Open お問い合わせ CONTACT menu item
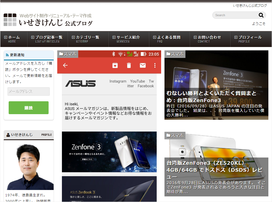 click(x=210, y=39)
